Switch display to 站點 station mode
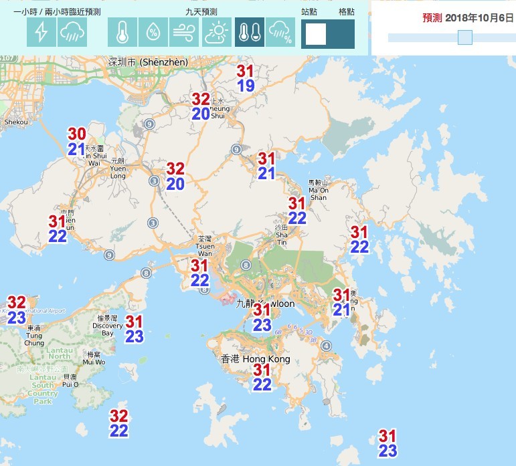516x466 pixels. click(x=315, y=34)
